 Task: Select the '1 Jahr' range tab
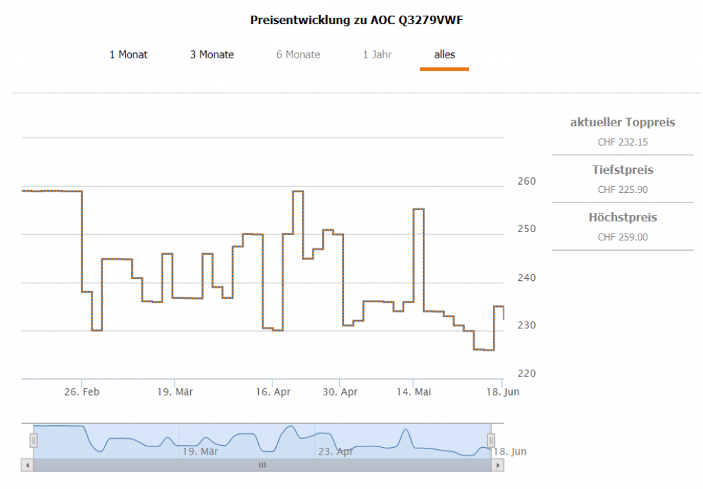[x=378, y=54]
